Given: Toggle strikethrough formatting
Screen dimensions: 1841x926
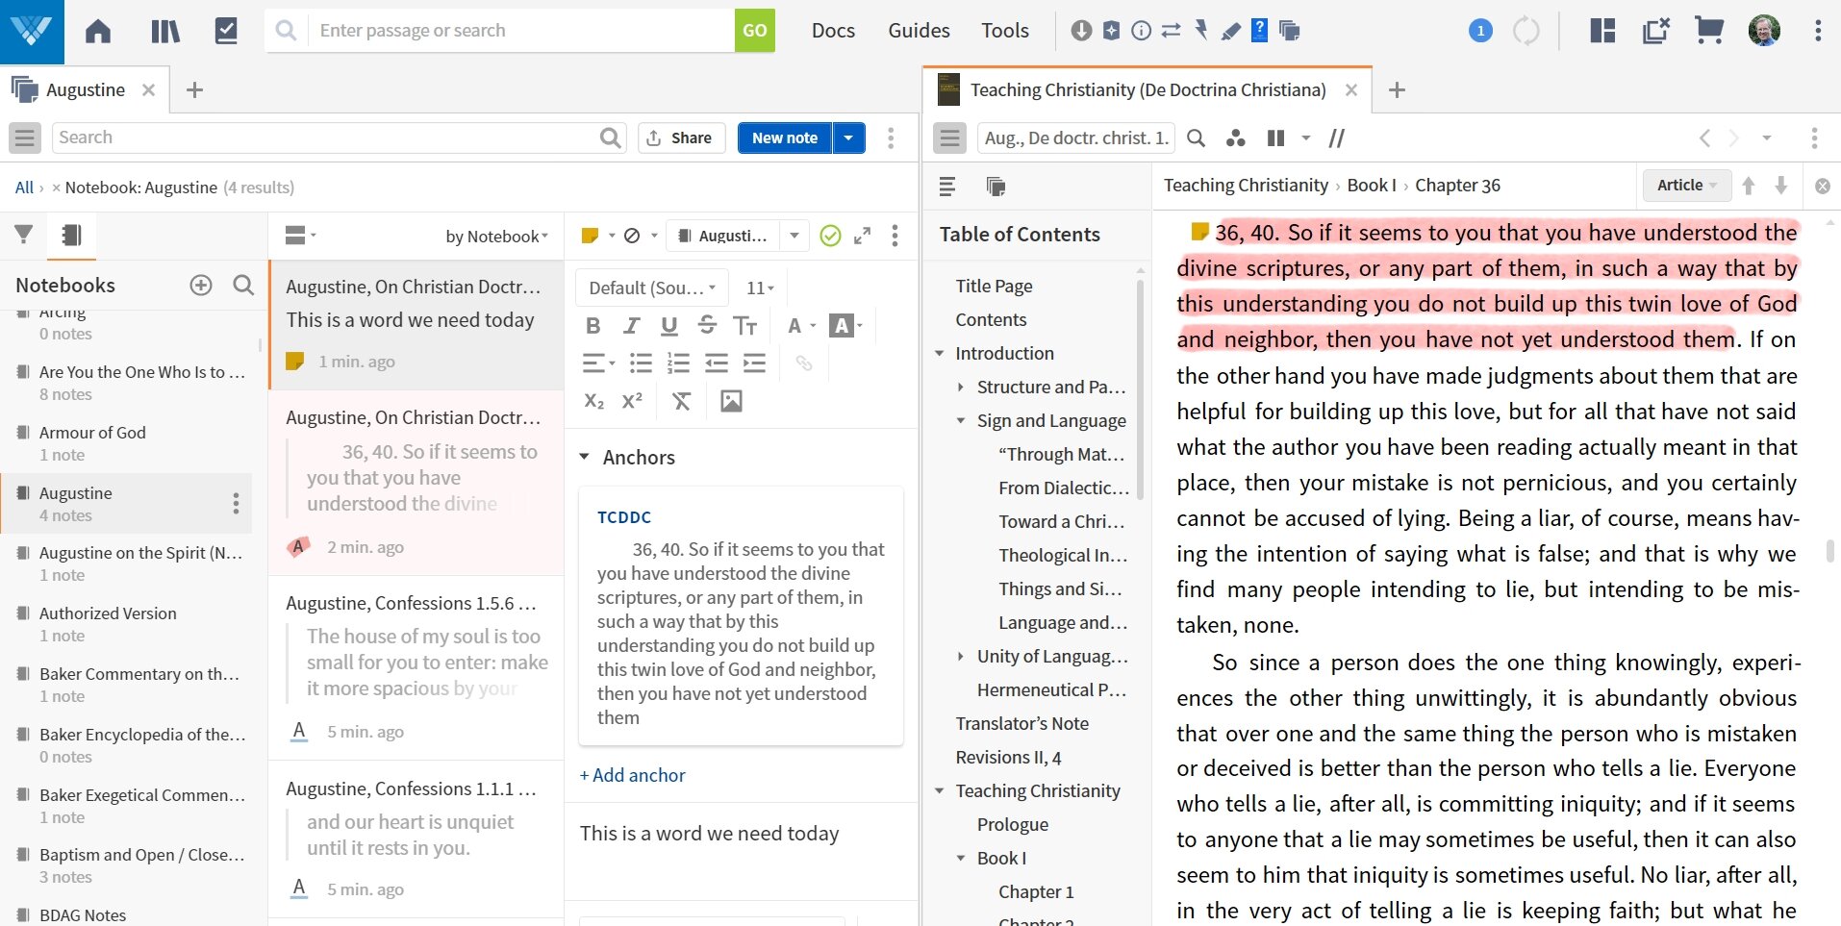Looking at the screenshot, I should [x=707, y=326].
